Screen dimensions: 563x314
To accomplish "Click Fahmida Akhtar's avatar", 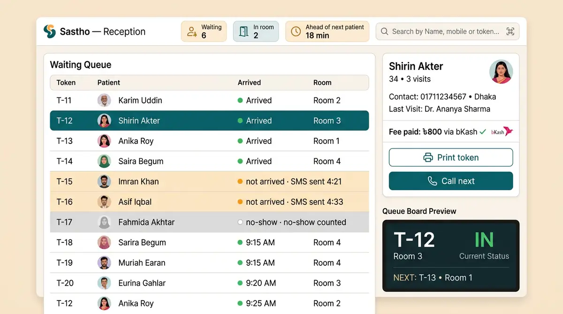I will (104, 222).
